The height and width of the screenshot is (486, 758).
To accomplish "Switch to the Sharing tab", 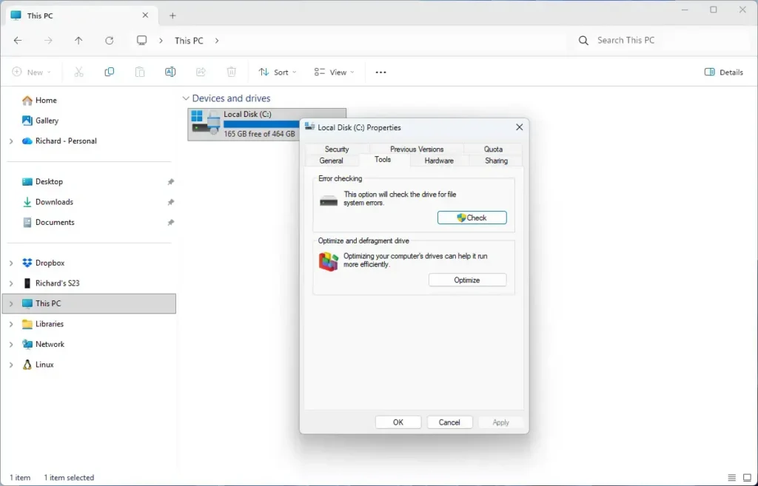I will tap(496, 161).
